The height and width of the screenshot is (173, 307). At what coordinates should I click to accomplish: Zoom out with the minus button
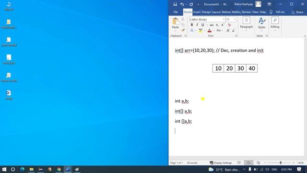265,163
